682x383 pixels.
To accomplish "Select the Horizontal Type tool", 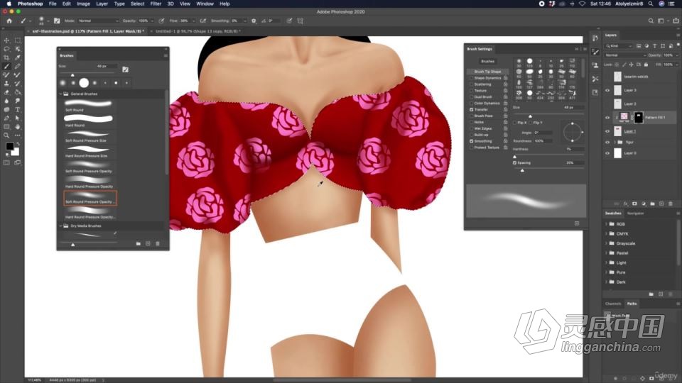I will pos(18,109).
